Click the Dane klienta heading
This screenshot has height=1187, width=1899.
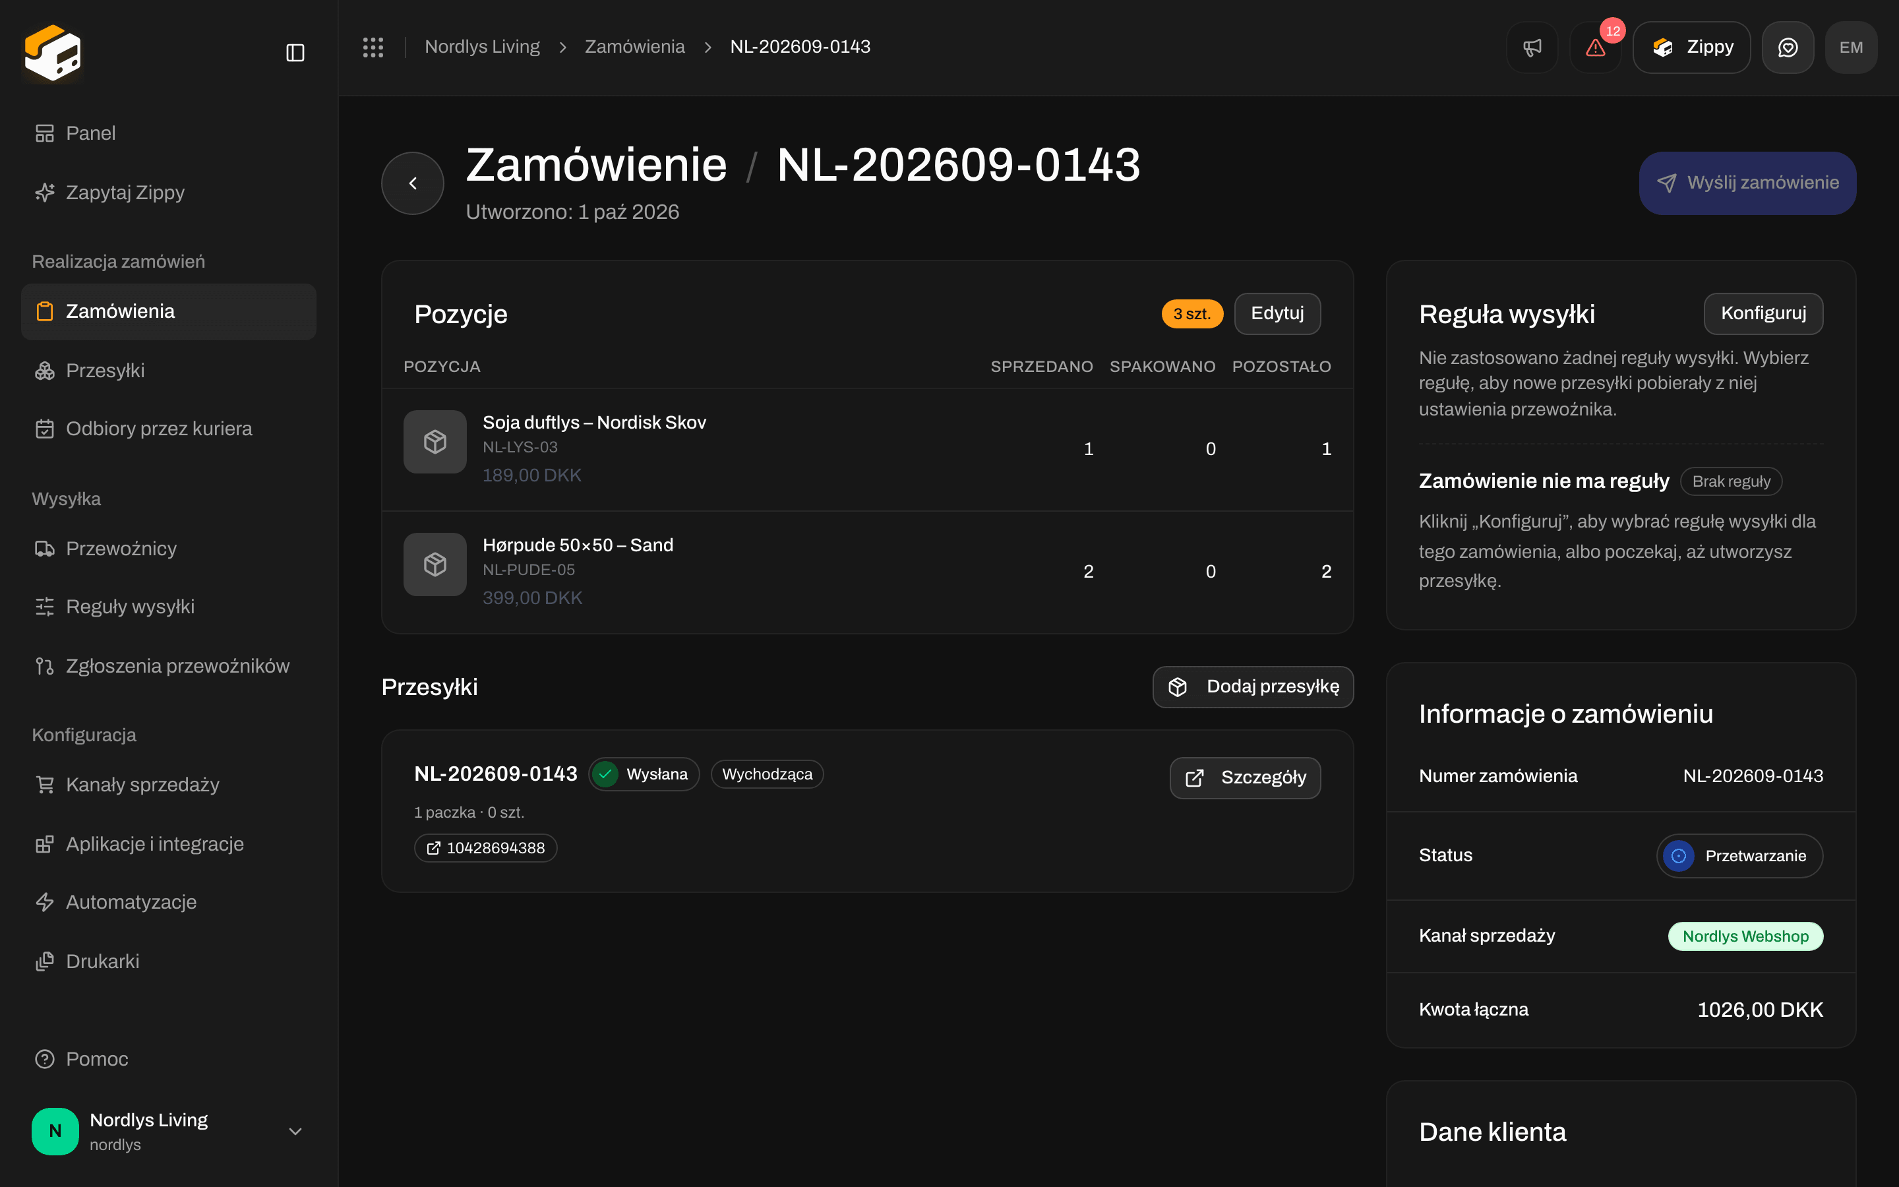coord(1492,1131)
